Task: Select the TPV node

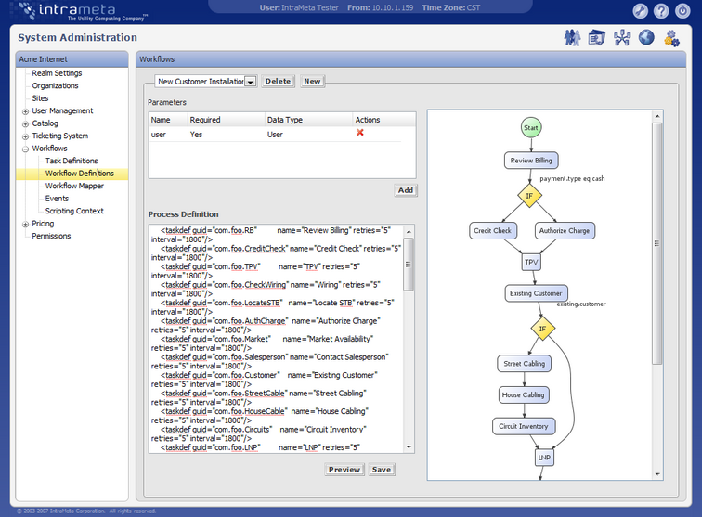Action: point(531,262)
